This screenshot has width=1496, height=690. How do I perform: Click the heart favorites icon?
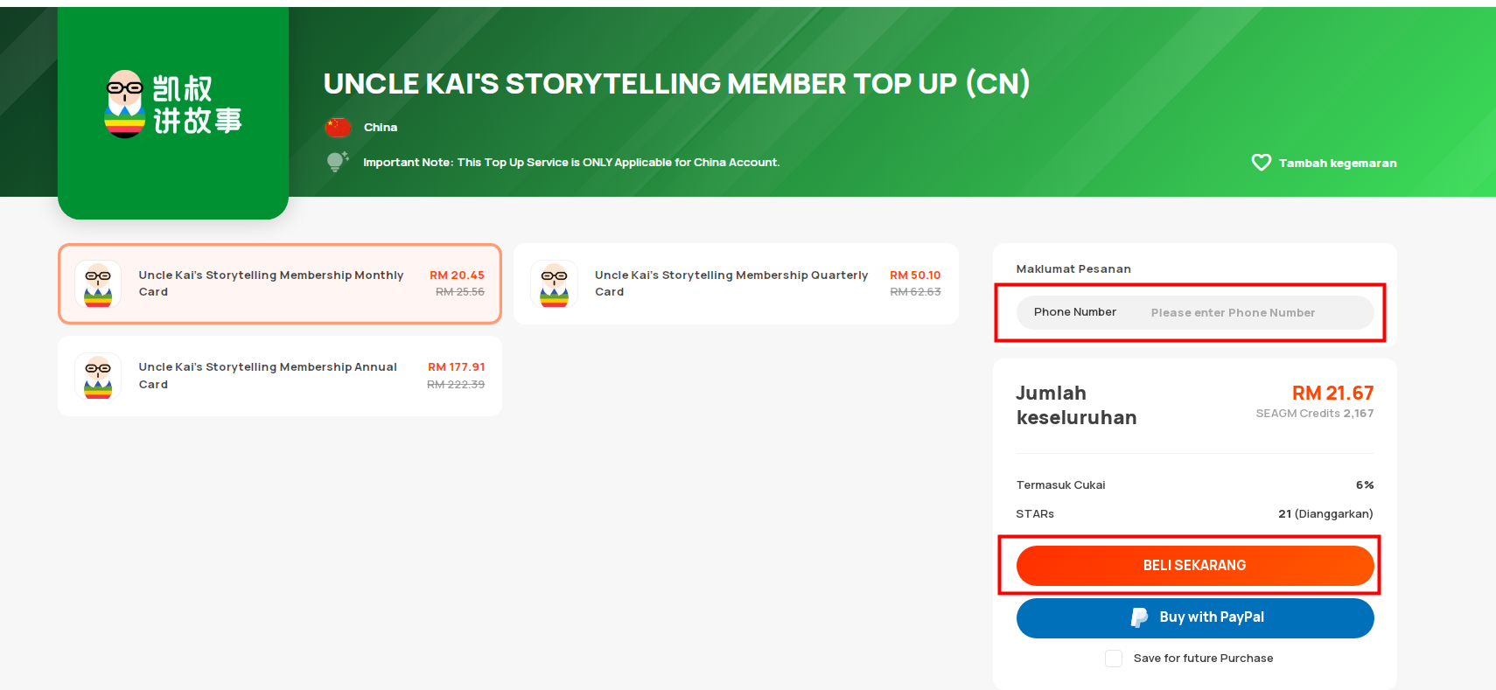[x=1261, y=163]
